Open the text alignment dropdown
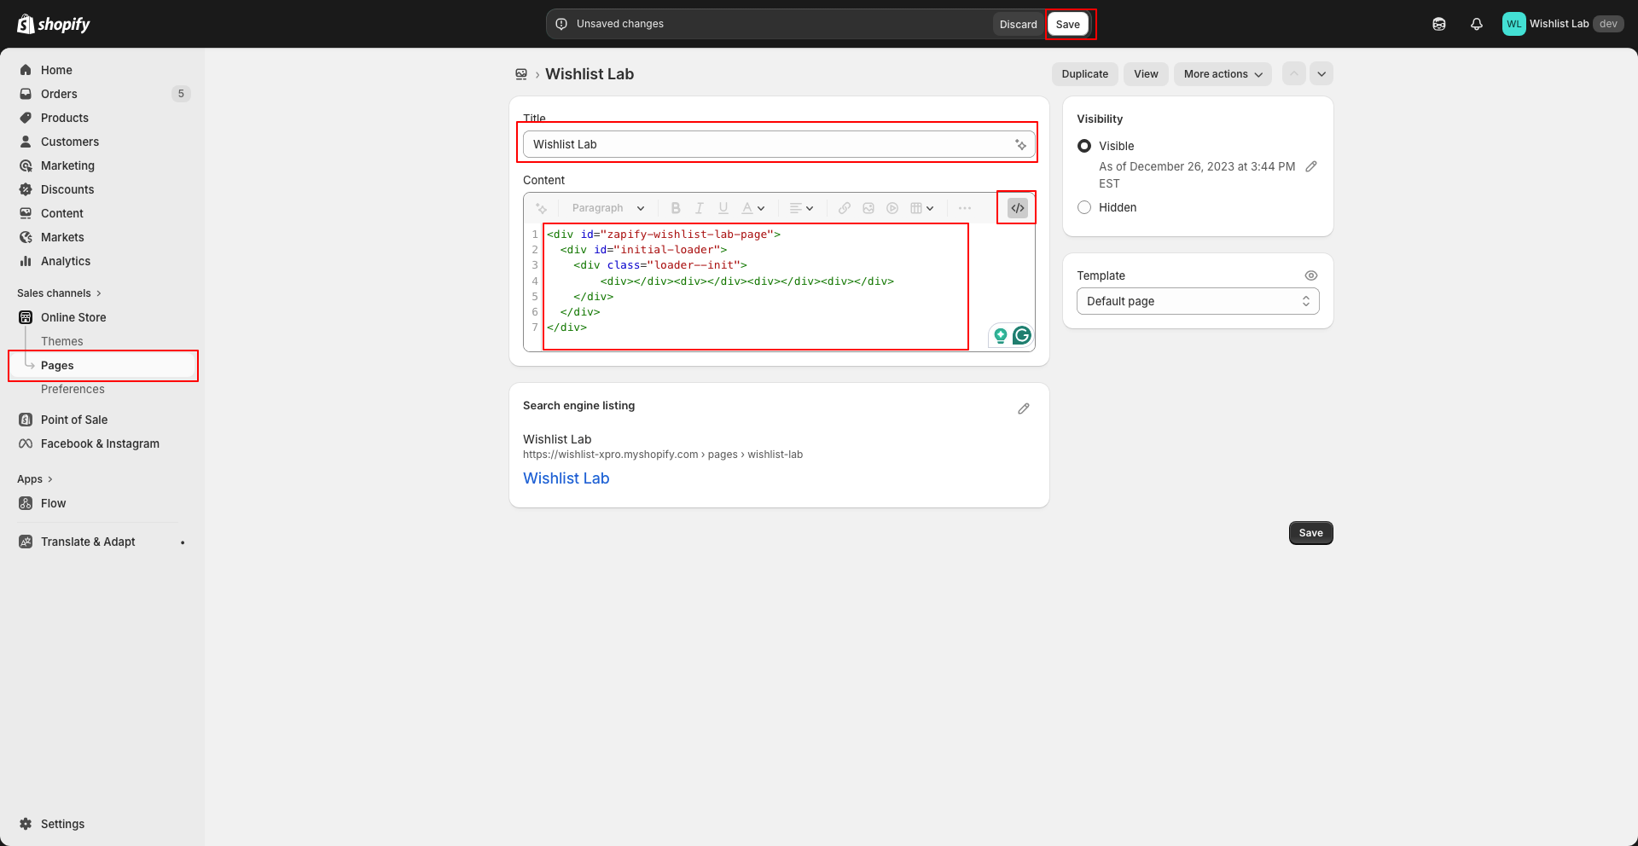The width and height of the screenshot is (1638, 846). click(802, 208)
